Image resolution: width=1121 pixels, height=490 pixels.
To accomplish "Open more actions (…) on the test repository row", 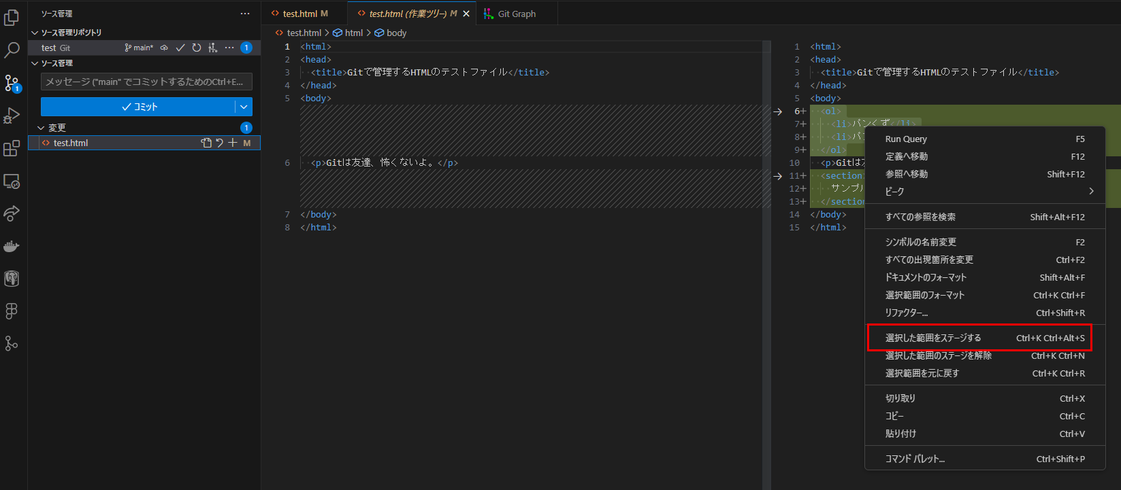I will click(229, 48).
